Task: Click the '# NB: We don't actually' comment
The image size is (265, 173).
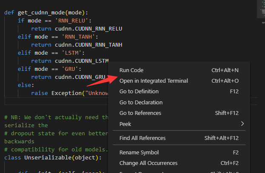Action: (56, 117)
